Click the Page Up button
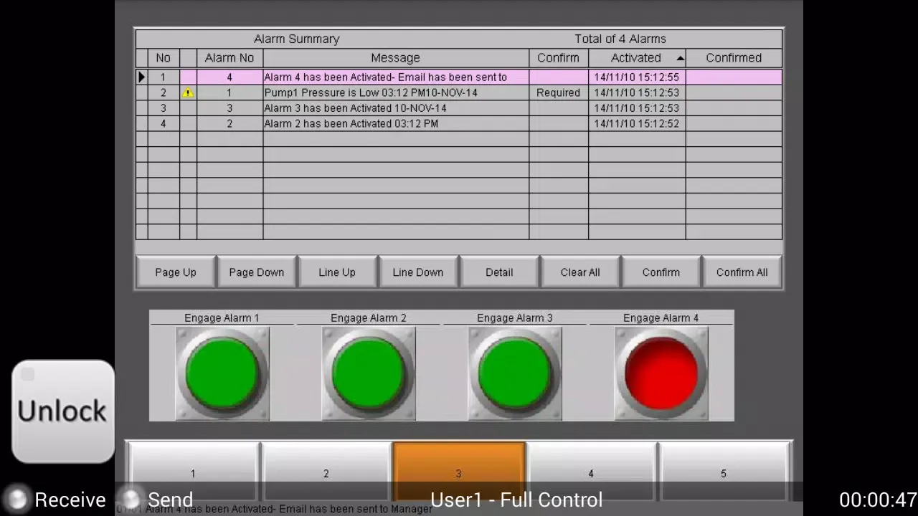This screenshot has width=918, height=516. (176, 272)
